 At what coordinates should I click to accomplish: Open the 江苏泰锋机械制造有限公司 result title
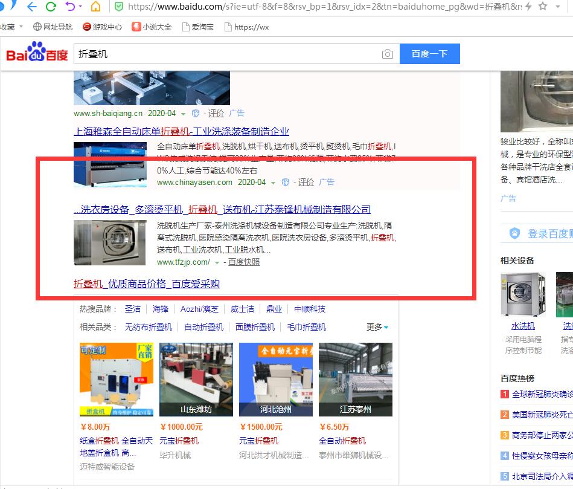click(x=222, y=210)
